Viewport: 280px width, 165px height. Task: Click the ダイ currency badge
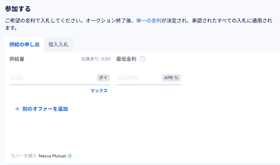click(103, 77)
